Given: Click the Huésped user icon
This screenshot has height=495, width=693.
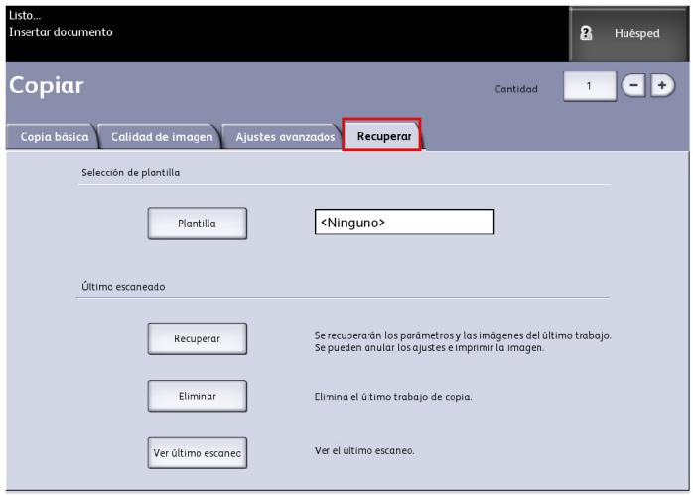Looking at the screenshot, I should (x=586, y=33).
